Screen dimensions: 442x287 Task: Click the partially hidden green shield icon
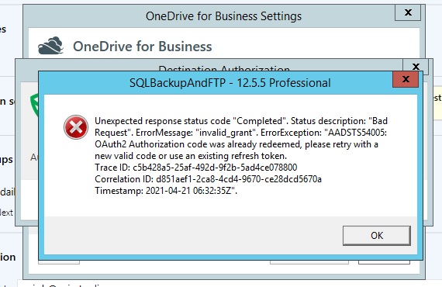click(34, 105)
